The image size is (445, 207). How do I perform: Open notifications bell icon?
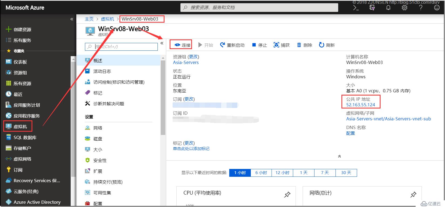click(388, 8)
